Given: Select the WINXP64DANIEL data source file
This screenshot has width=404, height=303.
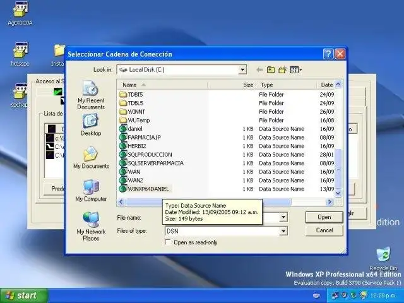Looking at the screenshot, I should point(145,189).
